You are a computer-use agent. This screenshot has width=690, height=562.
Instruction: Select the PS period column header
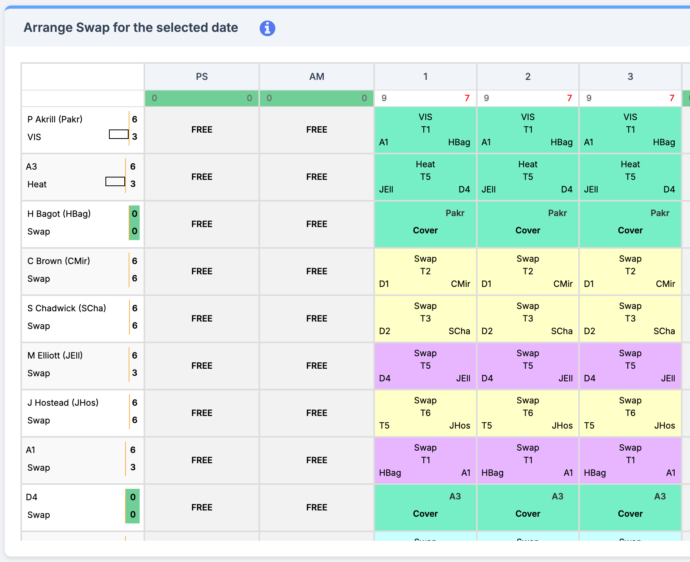[x=202, y=77]
